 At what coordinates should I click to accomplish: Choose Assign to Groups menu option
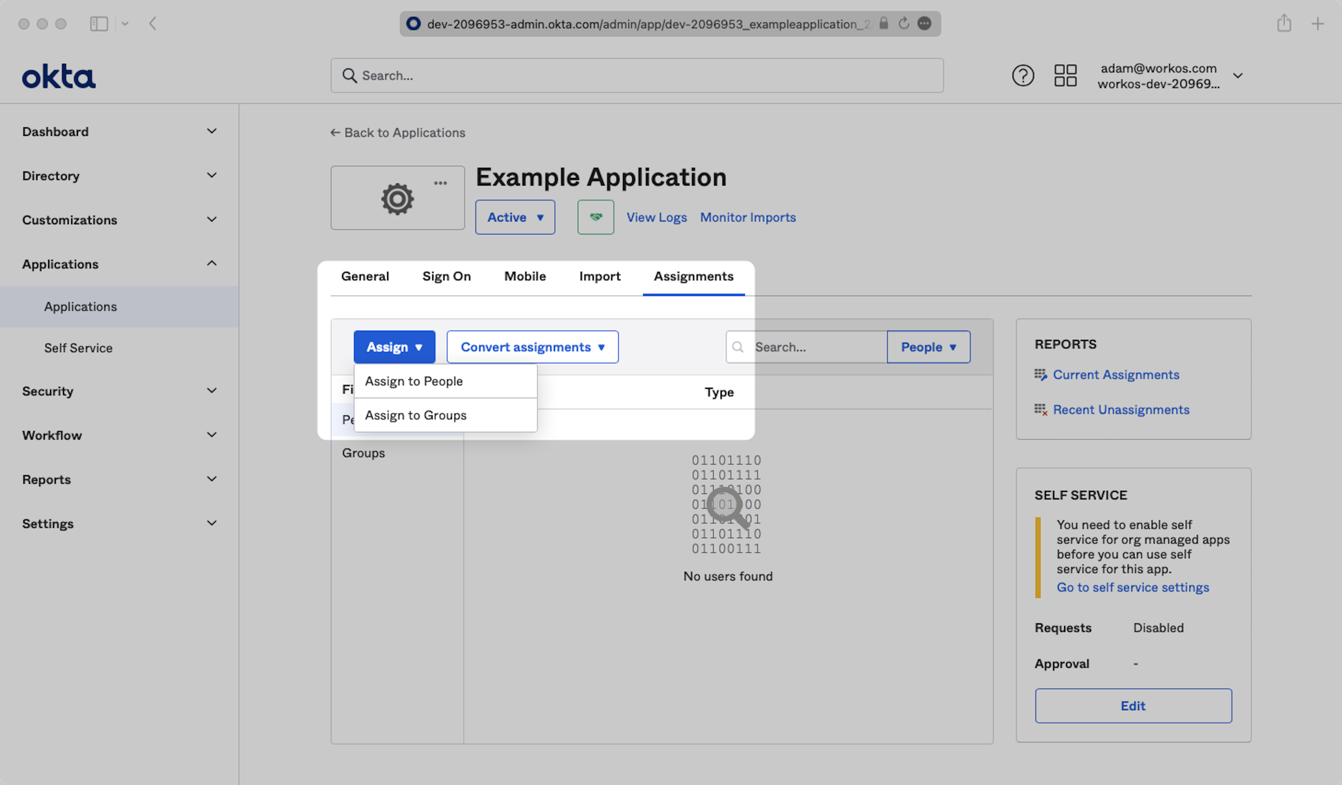click(x=416, y=415)
